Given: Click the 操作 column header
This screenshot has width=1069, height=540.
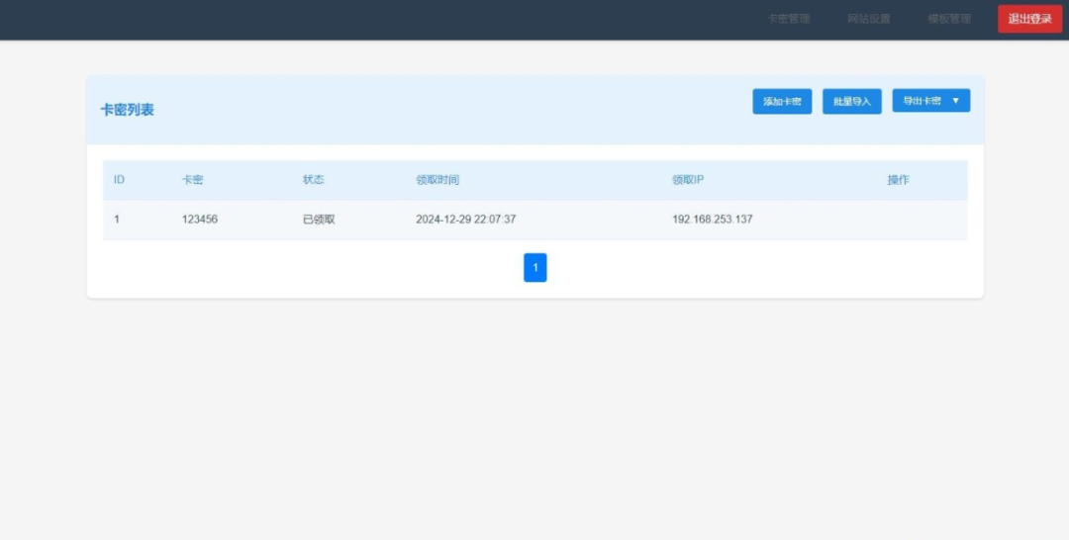Looking at the screenshot, I should click(898, 180).
